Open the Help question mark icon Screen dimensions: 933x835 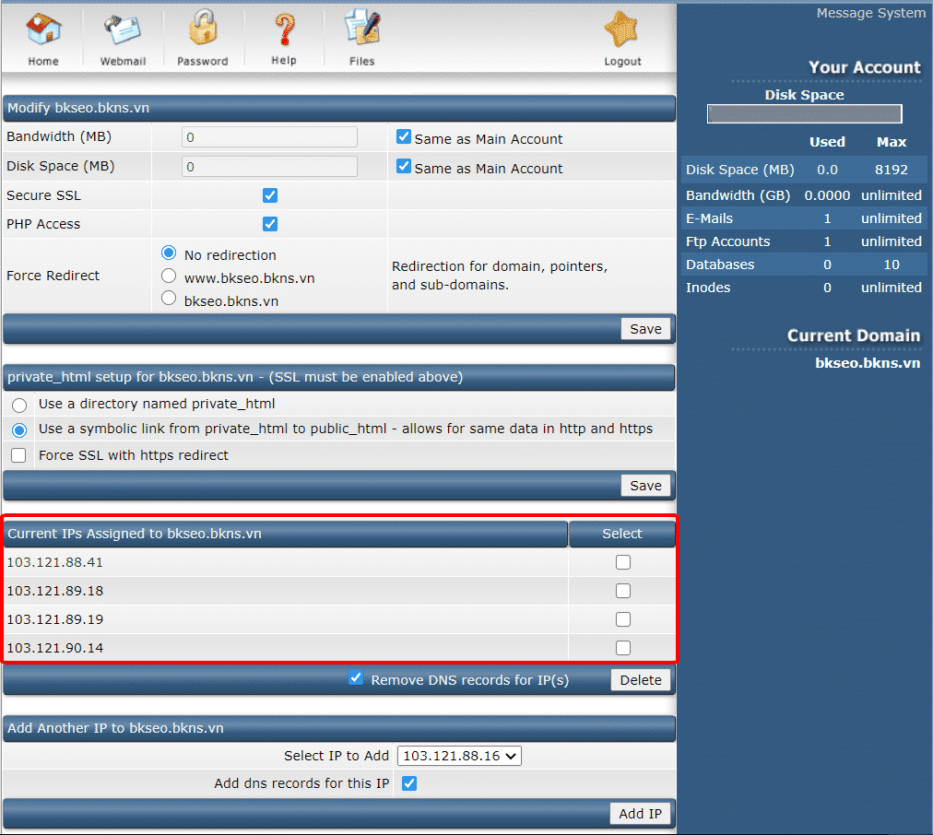(285, 29)
